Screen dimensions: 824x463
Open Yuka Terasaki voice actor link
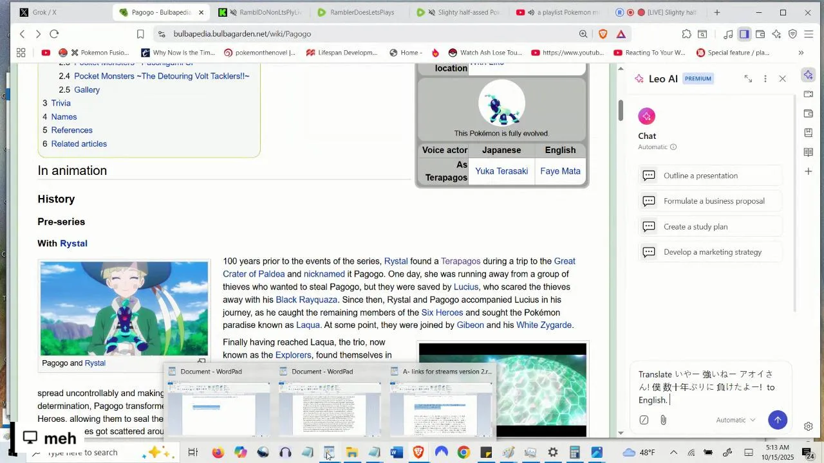click(x=501, y=171)
